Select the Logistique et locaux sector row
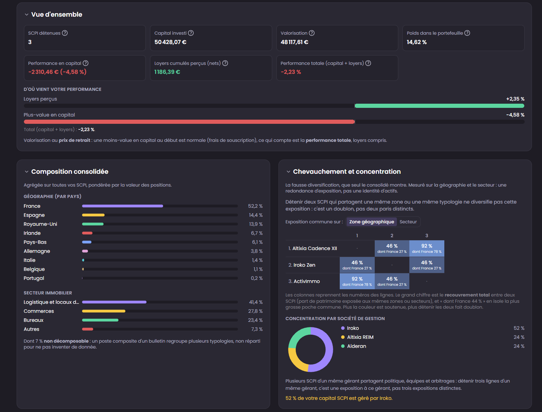Screen dimensions: 542x412 pos(143,302)
